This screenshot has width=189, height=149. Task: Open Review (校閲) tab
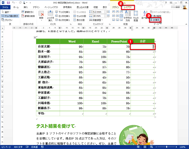[x=96, y=7]
